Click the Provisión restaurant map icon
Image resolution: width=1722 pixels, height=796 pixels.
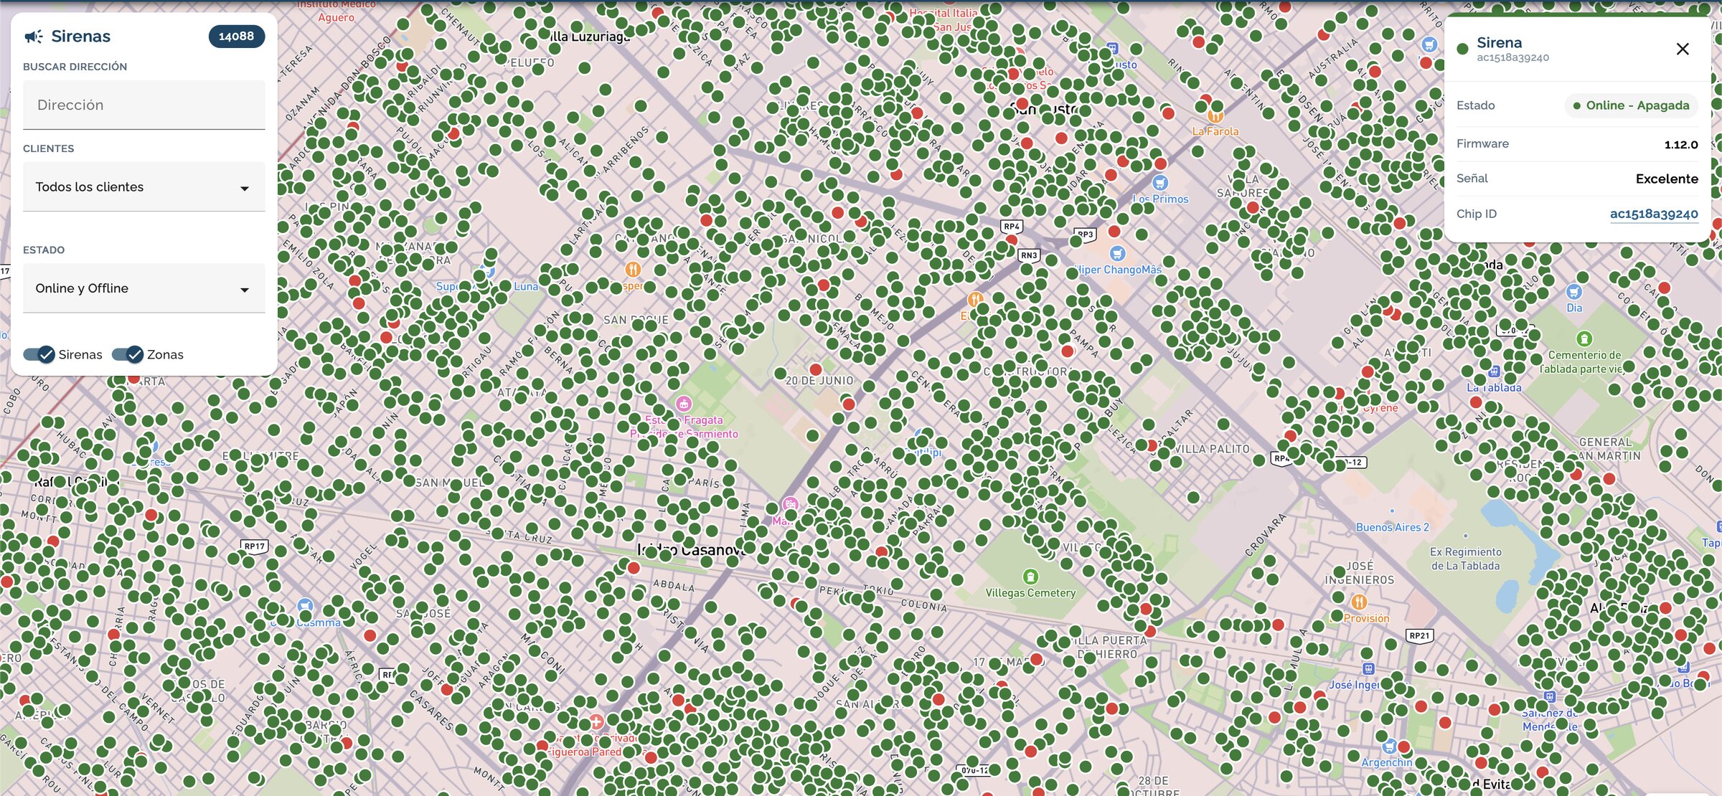[x=1358, y=602]
